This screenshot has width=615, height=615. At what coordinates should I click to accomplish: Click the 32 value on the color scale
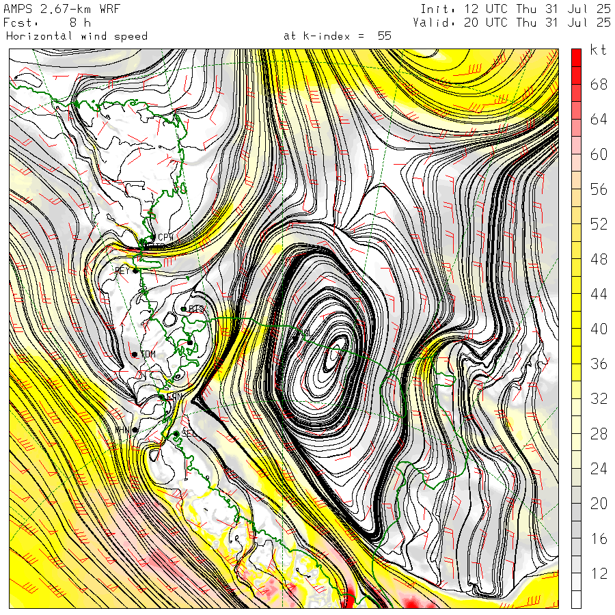[599, 398]
